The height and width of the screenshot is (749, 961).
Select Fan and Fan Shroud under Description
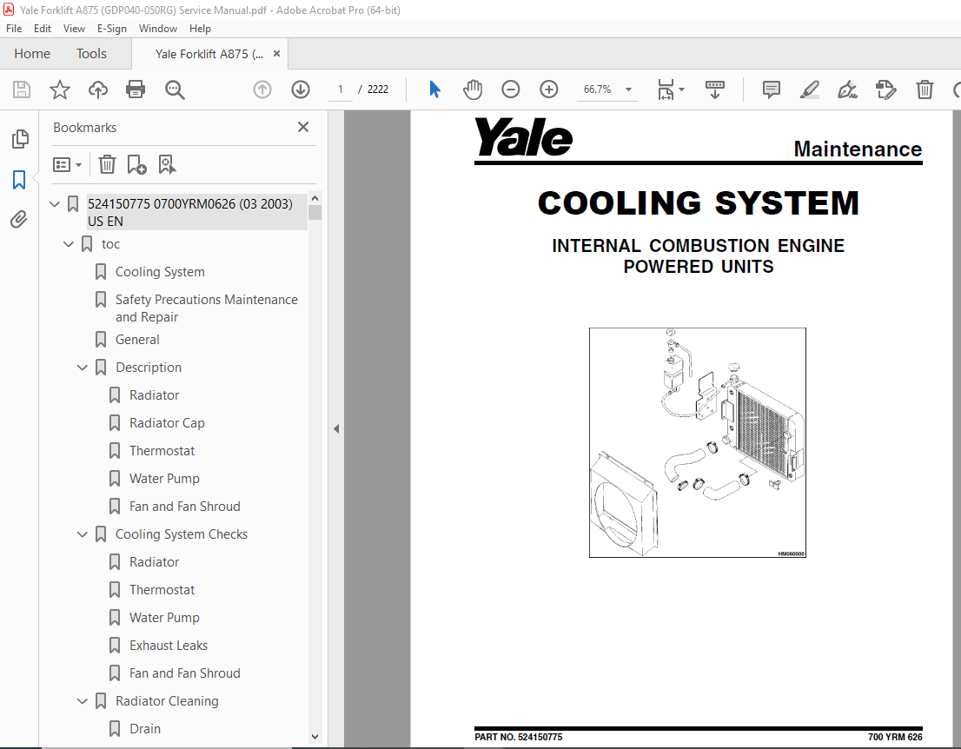coord(184,507)
